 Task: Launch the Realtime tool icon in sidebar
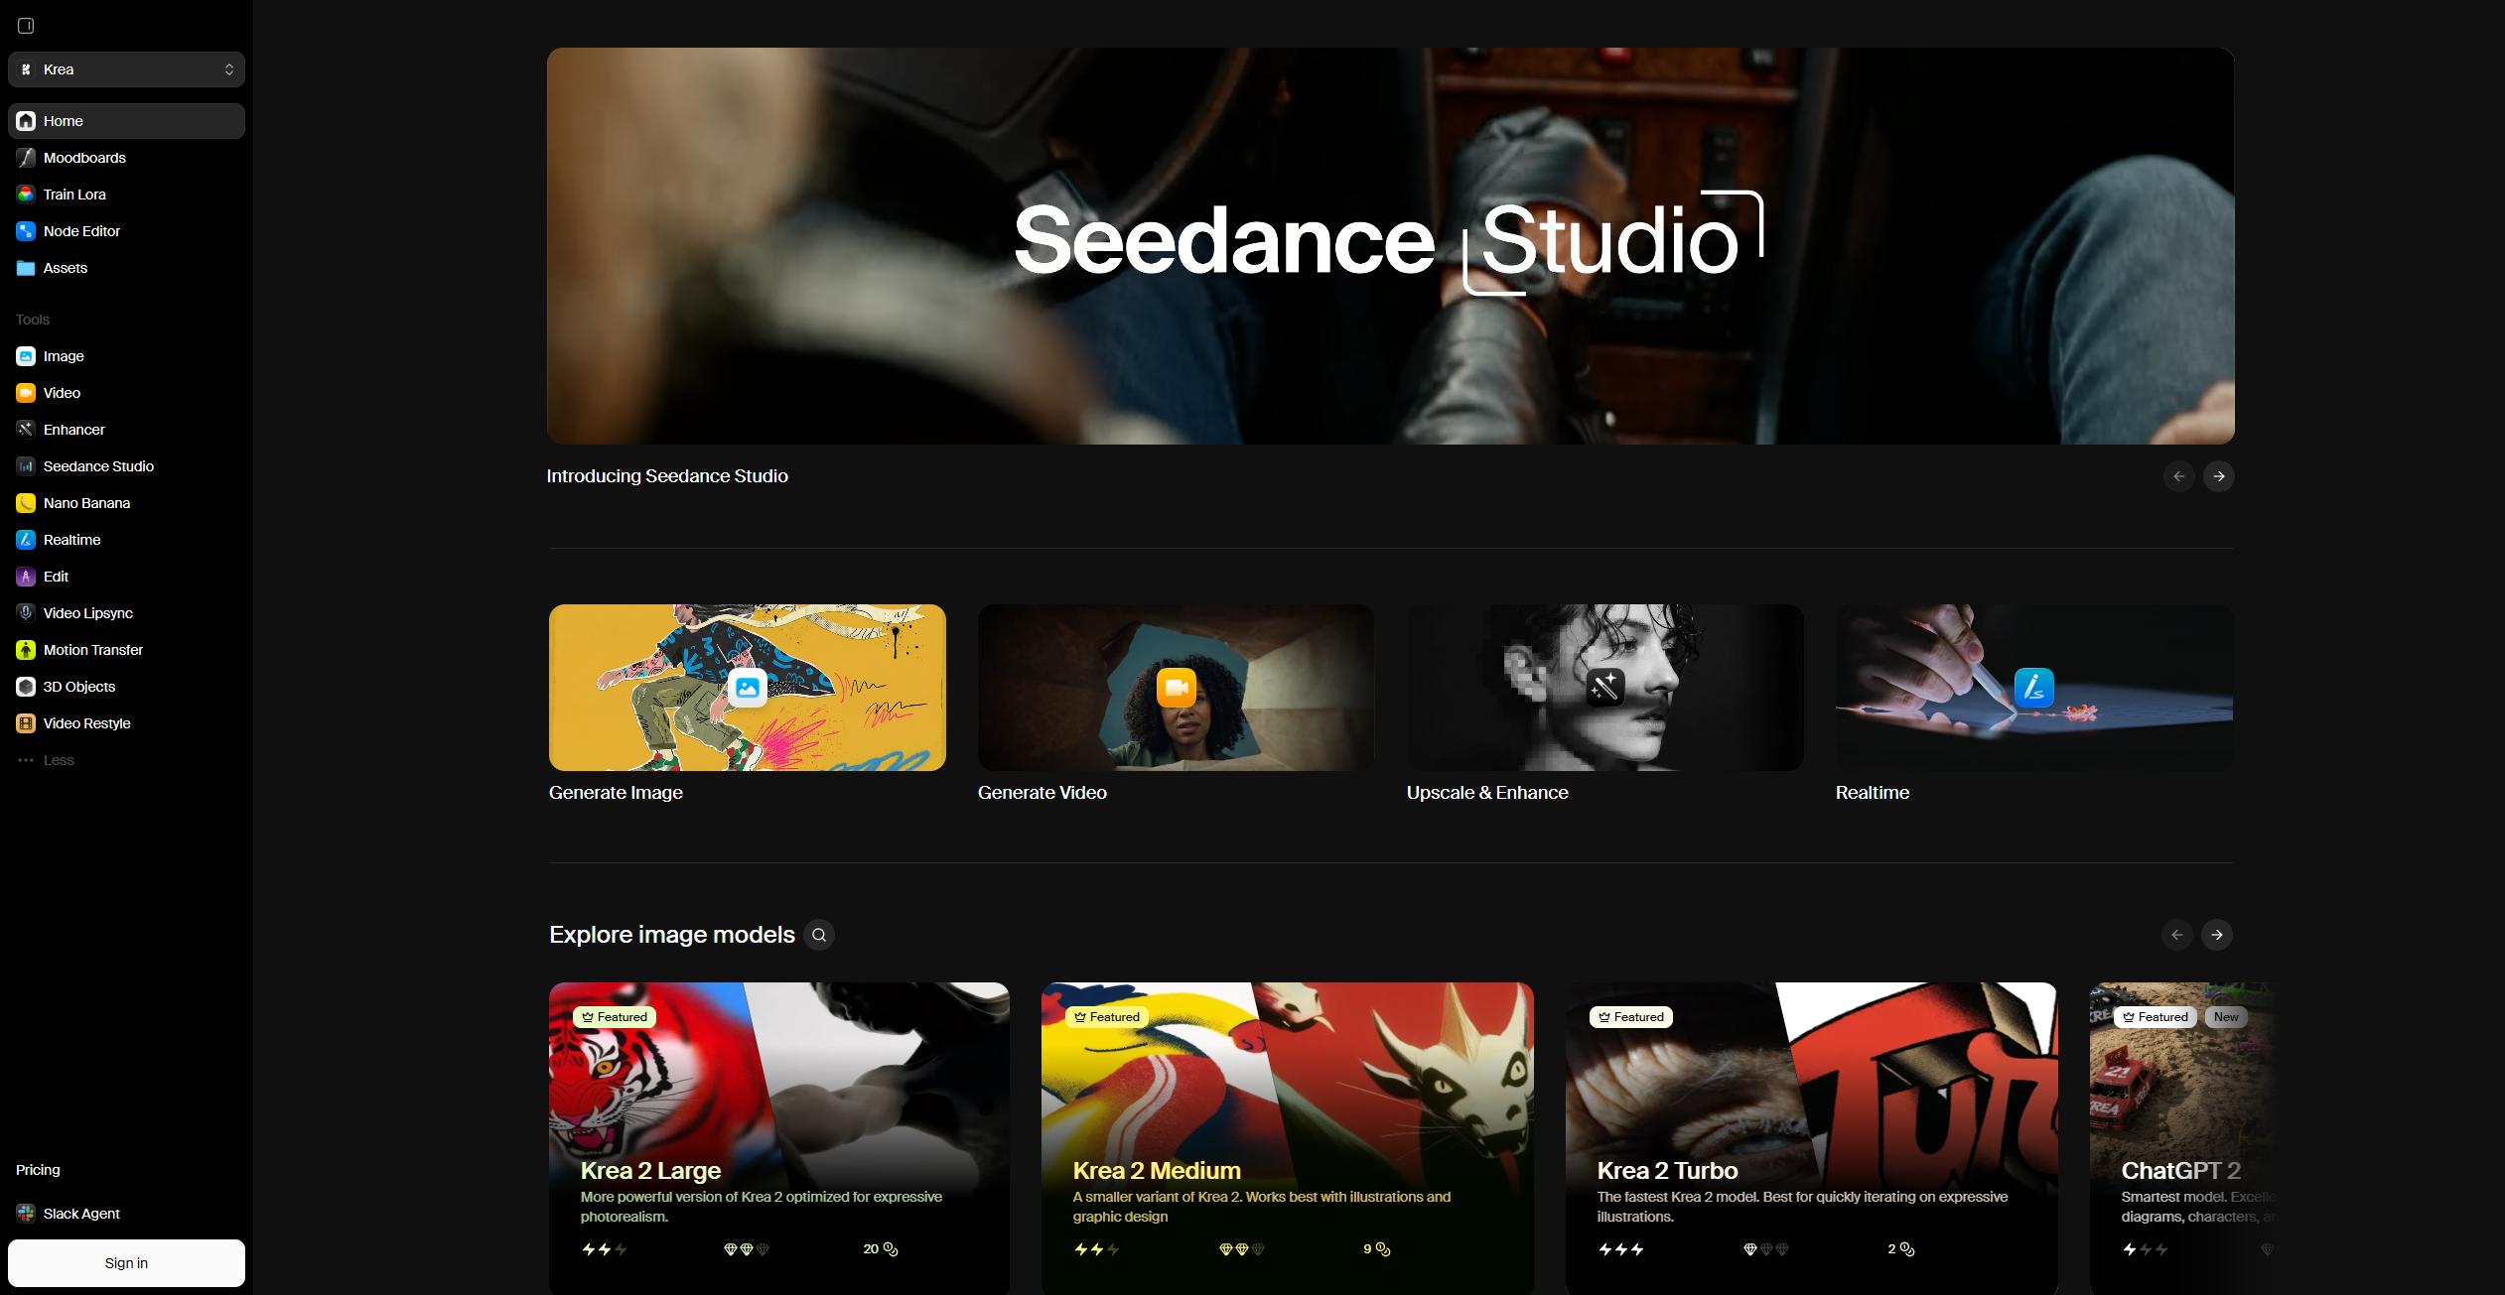26,540
